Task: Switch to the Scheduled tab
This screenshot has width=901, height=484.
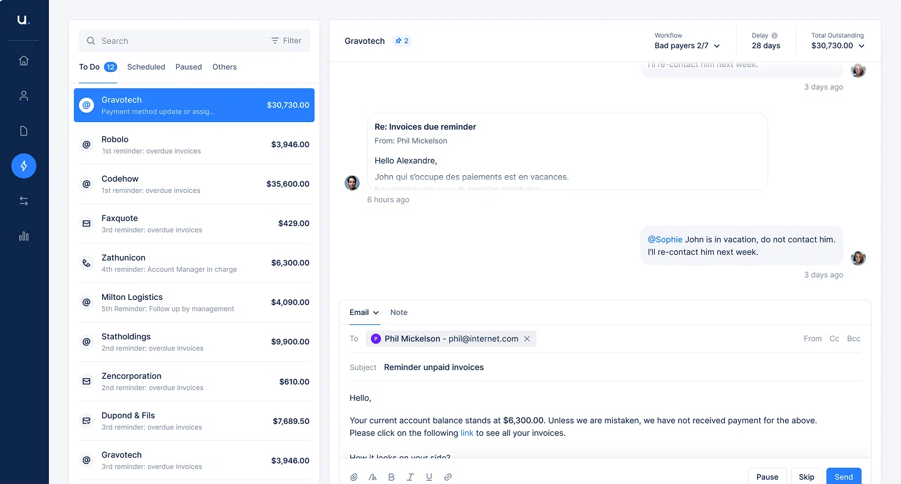Action: pos(146,66)
